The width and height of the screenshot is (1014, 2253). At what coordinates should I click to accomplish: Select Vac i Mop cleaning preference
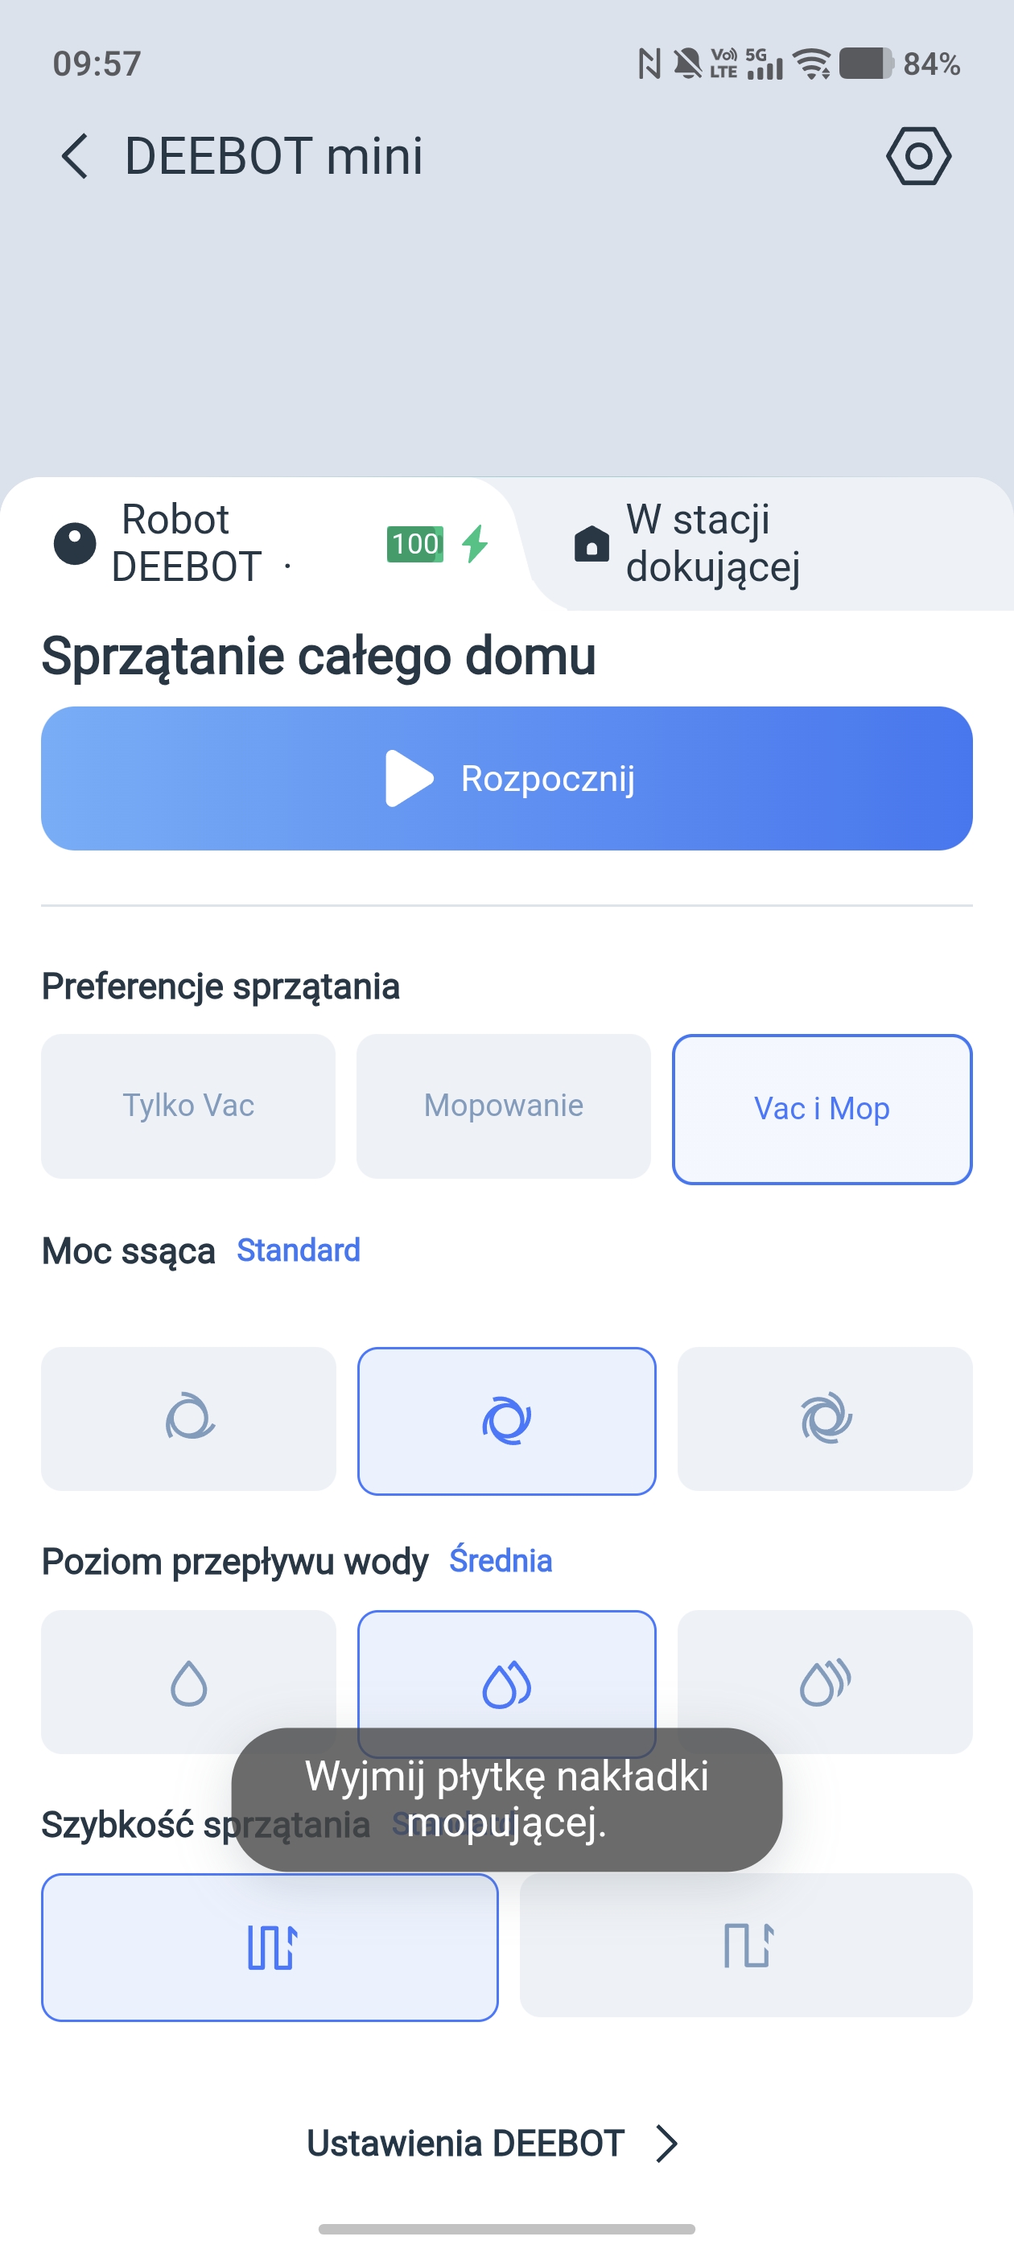822,1109
